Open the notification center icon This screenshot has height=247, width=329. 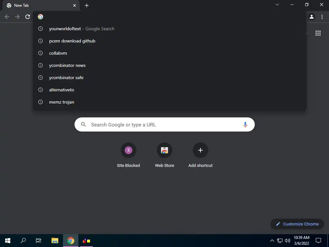point(318,241)
